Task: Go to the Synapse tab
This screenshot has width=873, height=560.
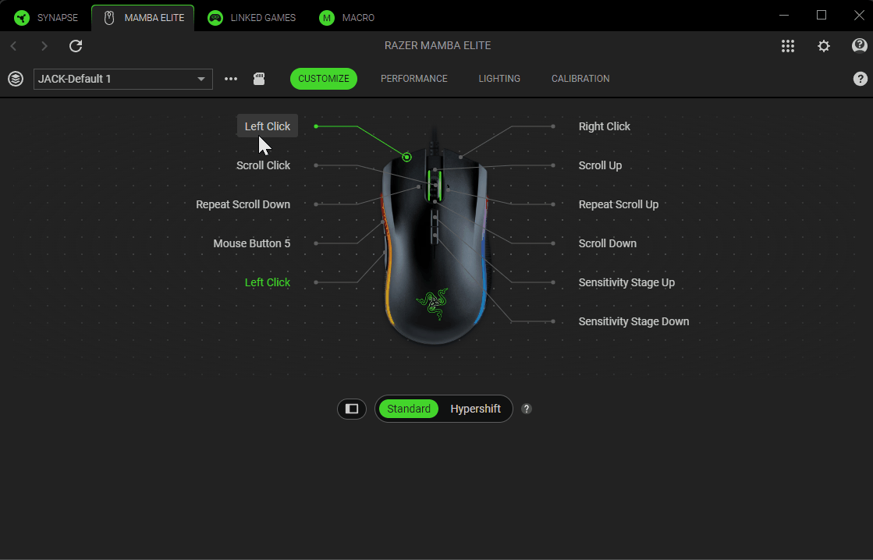Action: pyautogui.click(x=47, y=17)
